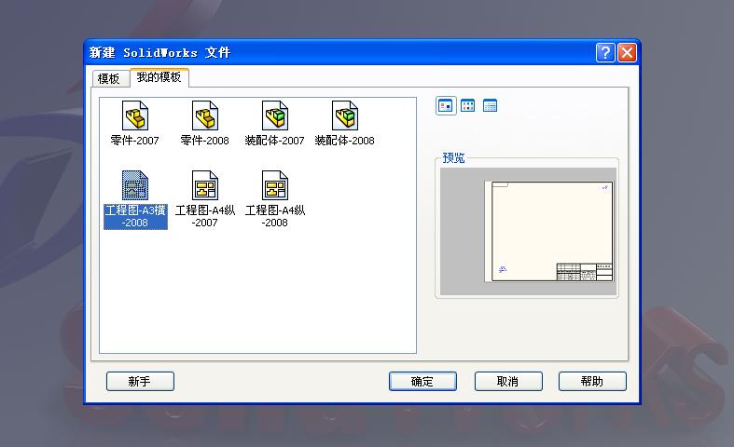This screenshot has width=734, height=447.
Task: Switch to list view mode
Action: [x=467, y=105]
